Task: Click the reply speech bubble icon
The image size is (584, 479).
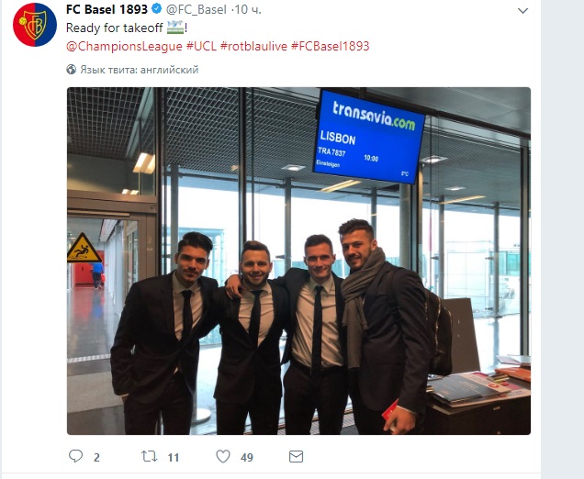Action: pos(75,456)
